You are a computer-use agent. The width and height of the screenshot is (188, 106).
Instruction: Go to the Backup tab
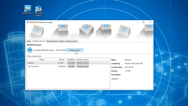[62, 41]
